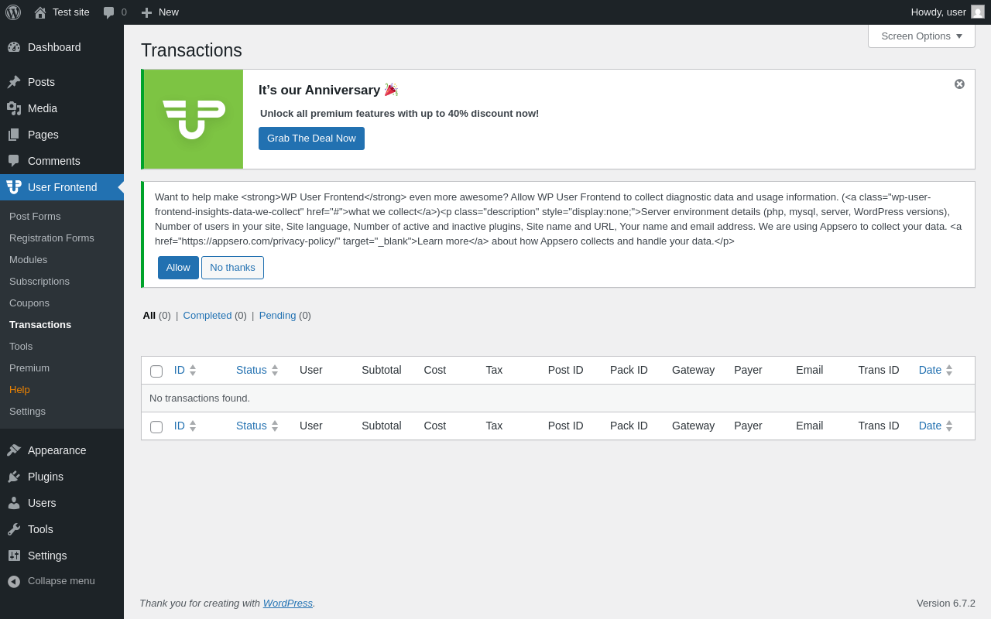Viewport: 991px width, 619px height.
Task: Open Posts in the sidebar menu
Action: point(62,82)
